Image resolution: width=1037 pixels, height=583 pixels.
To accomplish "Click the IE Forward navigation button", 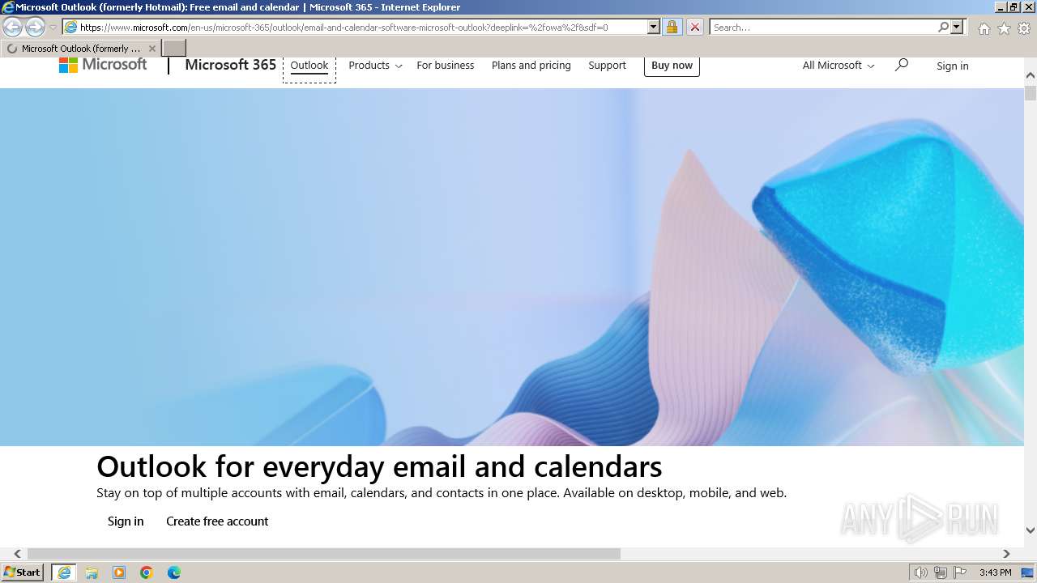I will [x=35, y=27].
